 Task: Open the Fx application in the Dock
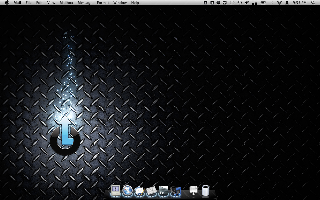163,191
